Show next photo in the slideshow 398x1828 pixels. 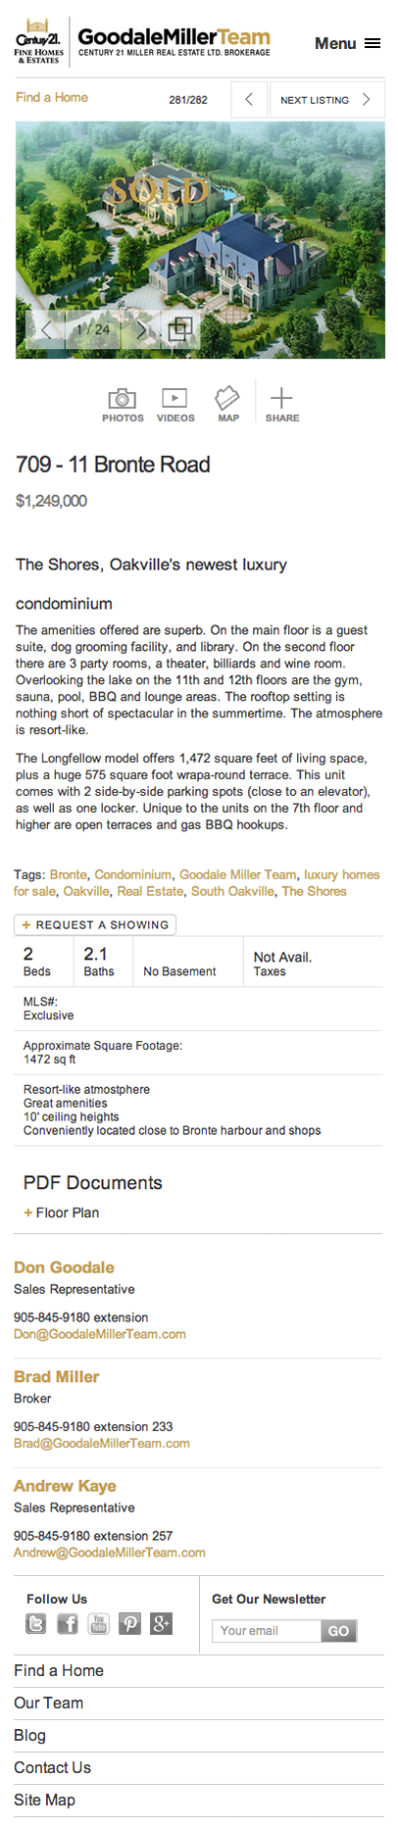coord(141,329)
